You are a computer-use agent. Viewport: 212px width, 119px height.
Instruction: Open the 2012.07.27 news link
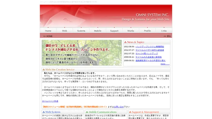tap(150, 50)
